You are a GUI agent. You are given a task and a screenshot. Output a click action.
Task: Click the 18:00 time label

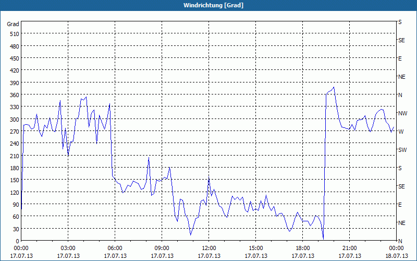pos(303,248)
